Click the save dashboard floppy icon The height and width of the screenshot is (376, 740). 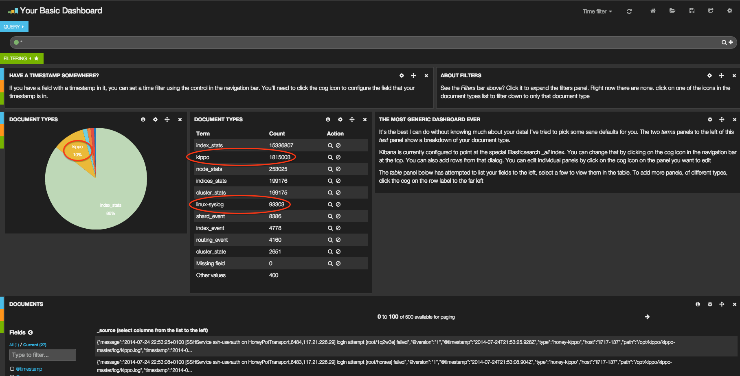click(692, 11)
